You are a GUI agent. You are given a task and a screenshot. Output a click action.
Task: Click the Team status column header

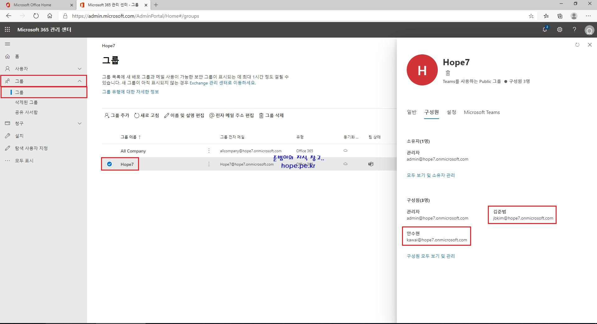375,137
